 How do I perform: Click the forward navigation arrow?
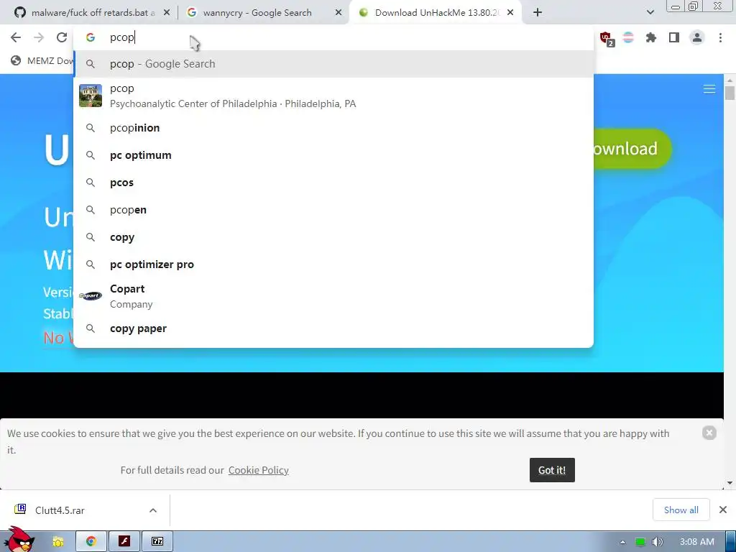(39, 37)
